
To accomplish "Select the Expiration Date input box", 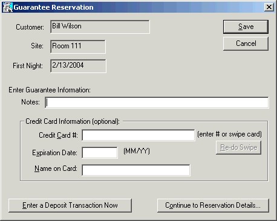I will pyautogui.click(x=100, y=153).
